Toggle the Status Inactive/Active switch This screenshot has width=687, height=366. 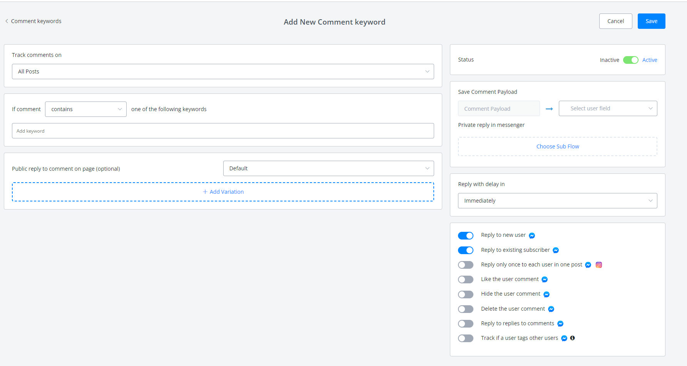tap(631, 60)
